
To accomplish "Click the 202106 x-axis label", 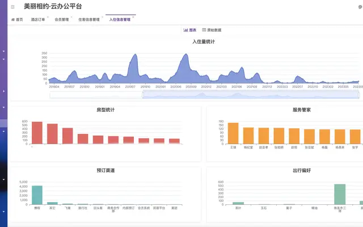I will pyautogui.click(x=237, y=87).
